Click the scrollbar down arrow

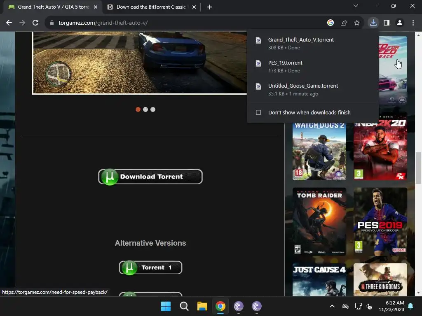pos(418,293)
